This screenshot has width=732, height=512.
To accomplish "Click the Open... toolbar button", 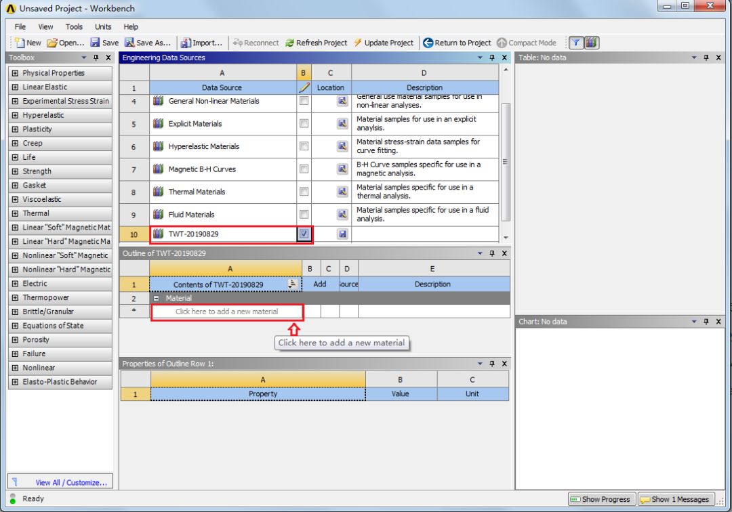I will tap(66, 43).
